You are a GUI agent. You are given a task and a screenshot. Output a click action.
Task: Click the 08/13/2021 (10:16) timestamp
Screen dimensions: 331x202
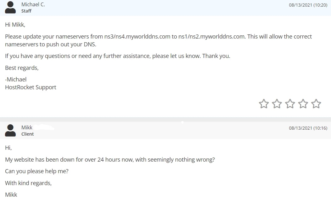[x=308, y=128]
